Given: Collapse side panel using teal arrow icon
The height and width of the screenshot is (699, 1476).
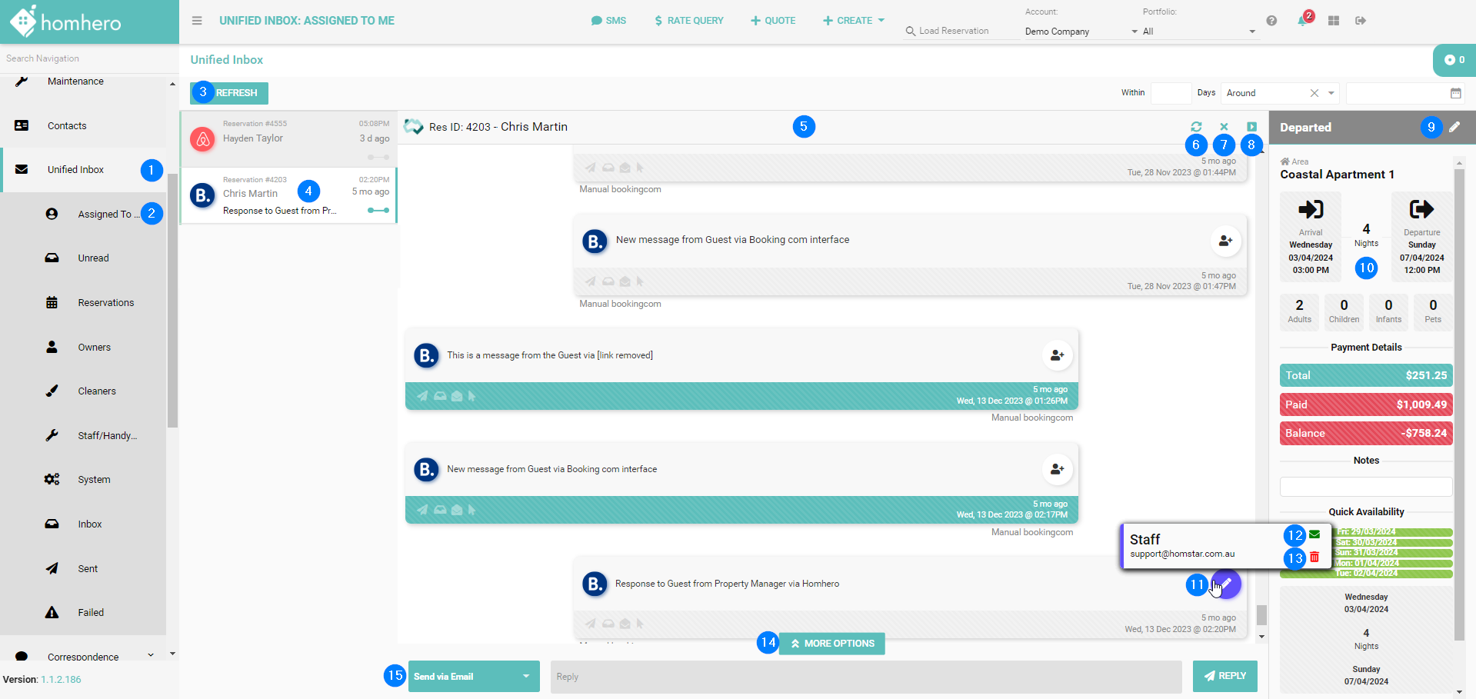Looking at the screenshot, I should coord(1251,127).
